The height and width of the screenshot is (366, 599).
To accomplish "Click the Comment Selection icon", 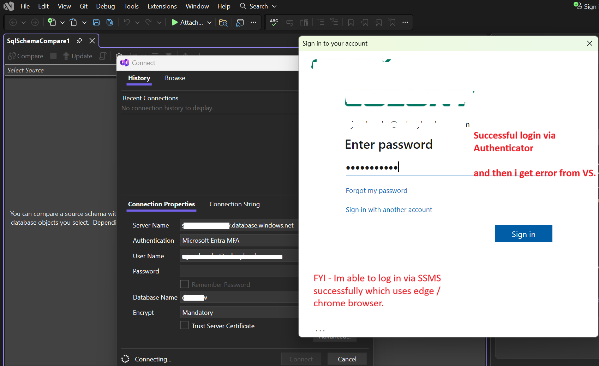I will click(x=290, y=22).
